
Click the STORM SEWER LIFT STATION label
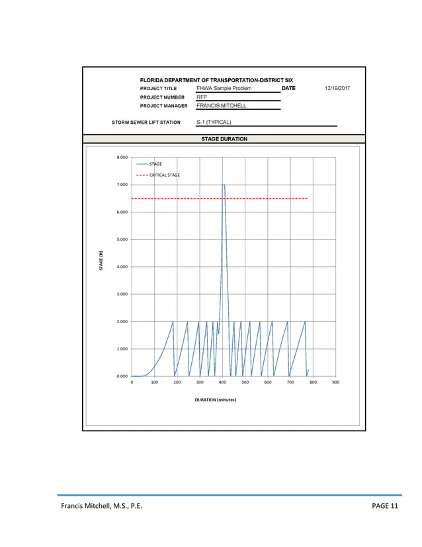tap(146, 123)
